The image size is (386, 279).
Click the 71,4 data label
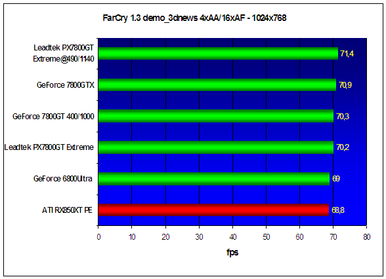(347, 54)
